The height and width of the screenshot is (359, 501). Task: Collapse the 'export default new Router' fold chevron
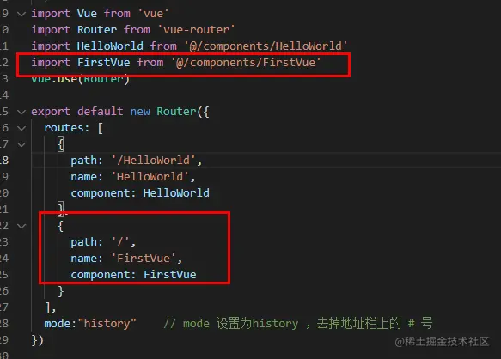tap(21, 112)
